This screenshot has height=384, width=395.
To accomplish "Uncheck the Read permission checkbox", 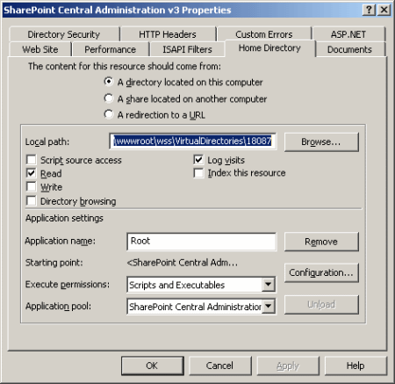I will click(31, 173).
